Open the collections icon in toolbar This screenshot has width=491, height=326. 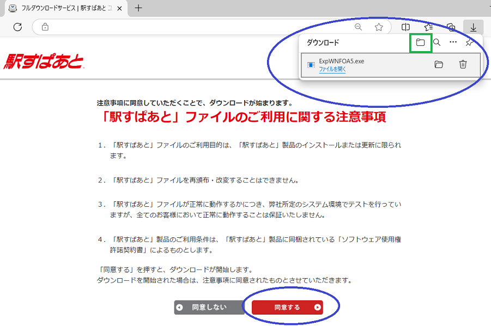tap(451, 27)
